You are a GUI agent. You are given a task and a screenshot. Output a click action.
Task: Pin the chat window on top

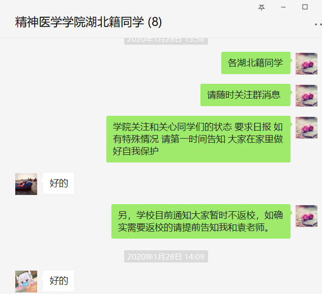pyautogui.click(x=261, y=8)
